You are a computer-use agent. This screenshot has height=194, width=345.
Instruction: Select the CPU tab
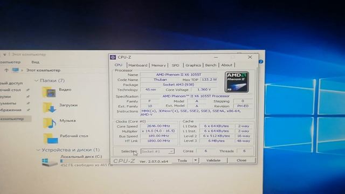(119, 65)
